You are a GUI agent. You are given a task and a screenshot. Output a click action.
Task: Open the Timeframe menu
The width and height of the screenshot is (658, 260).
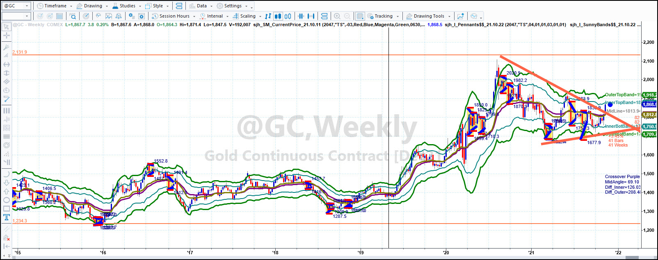point(55,6)
